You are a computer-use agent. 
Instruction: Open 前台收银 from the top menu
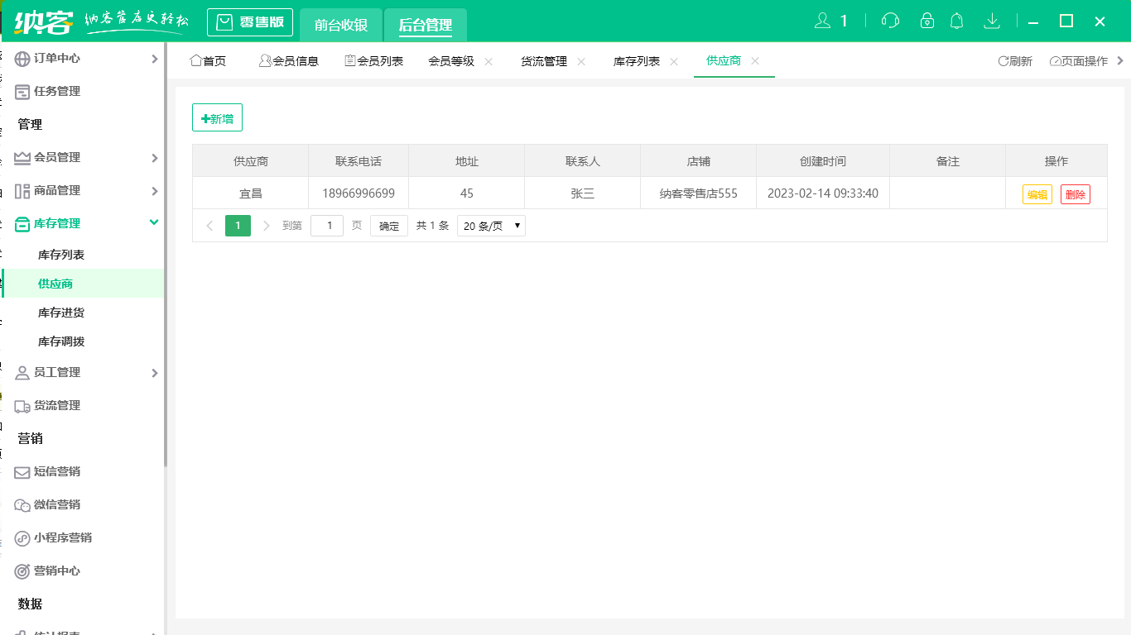coord(340,25)
